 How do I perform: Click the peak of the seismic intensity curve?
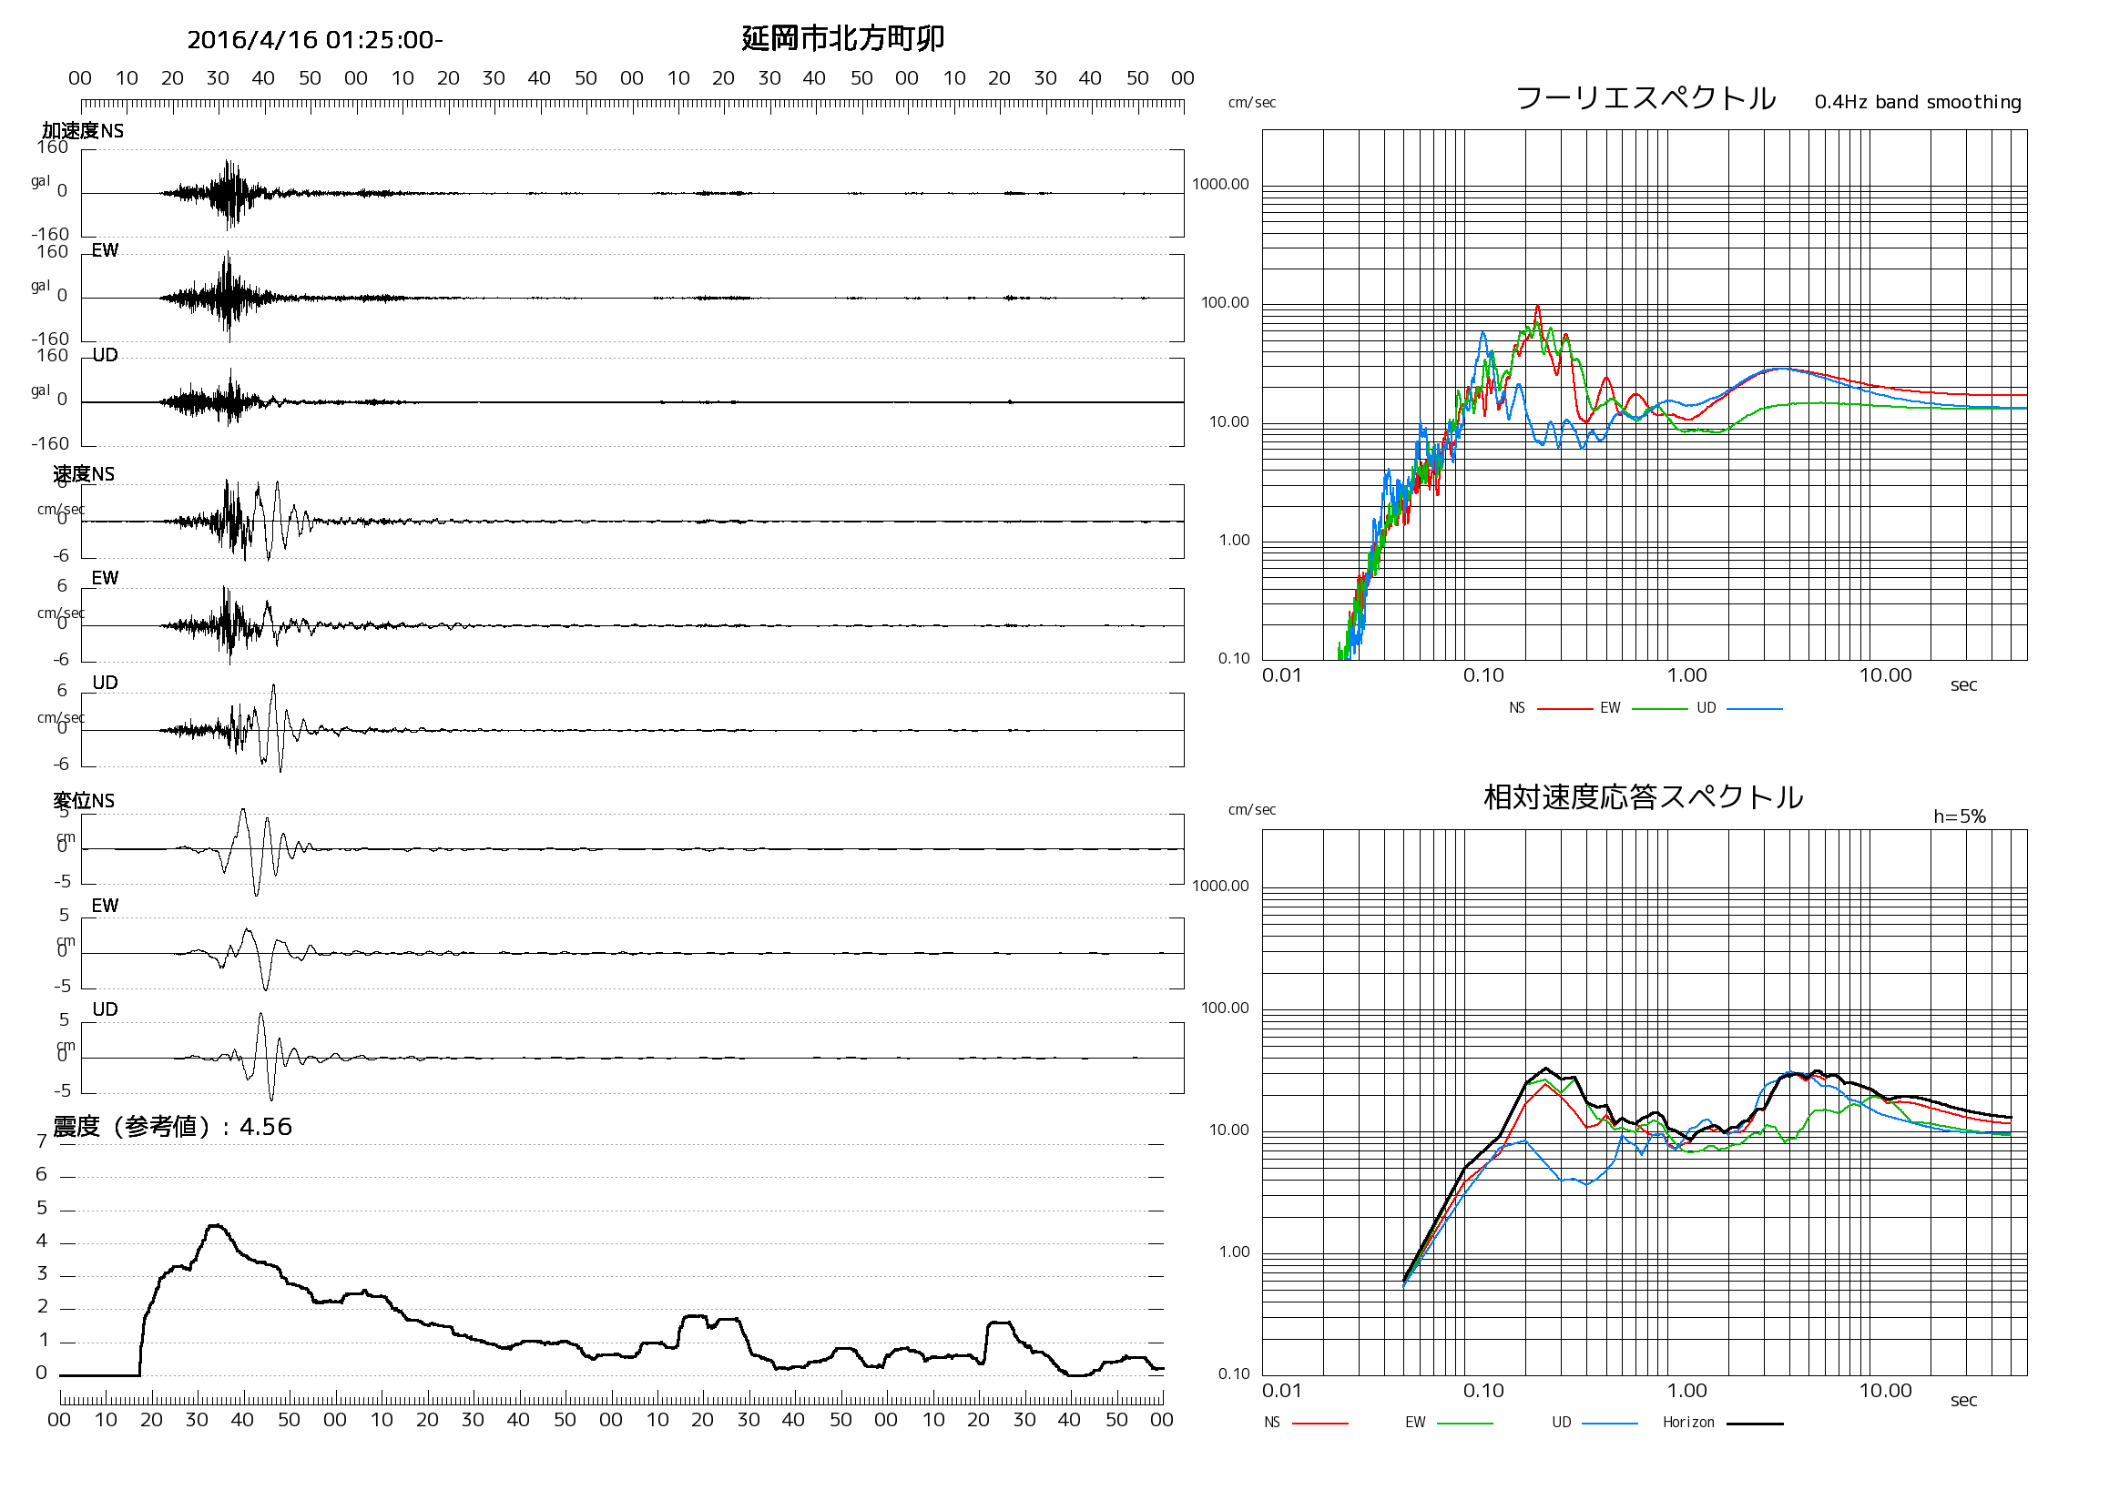click(x=216, y=1227)
